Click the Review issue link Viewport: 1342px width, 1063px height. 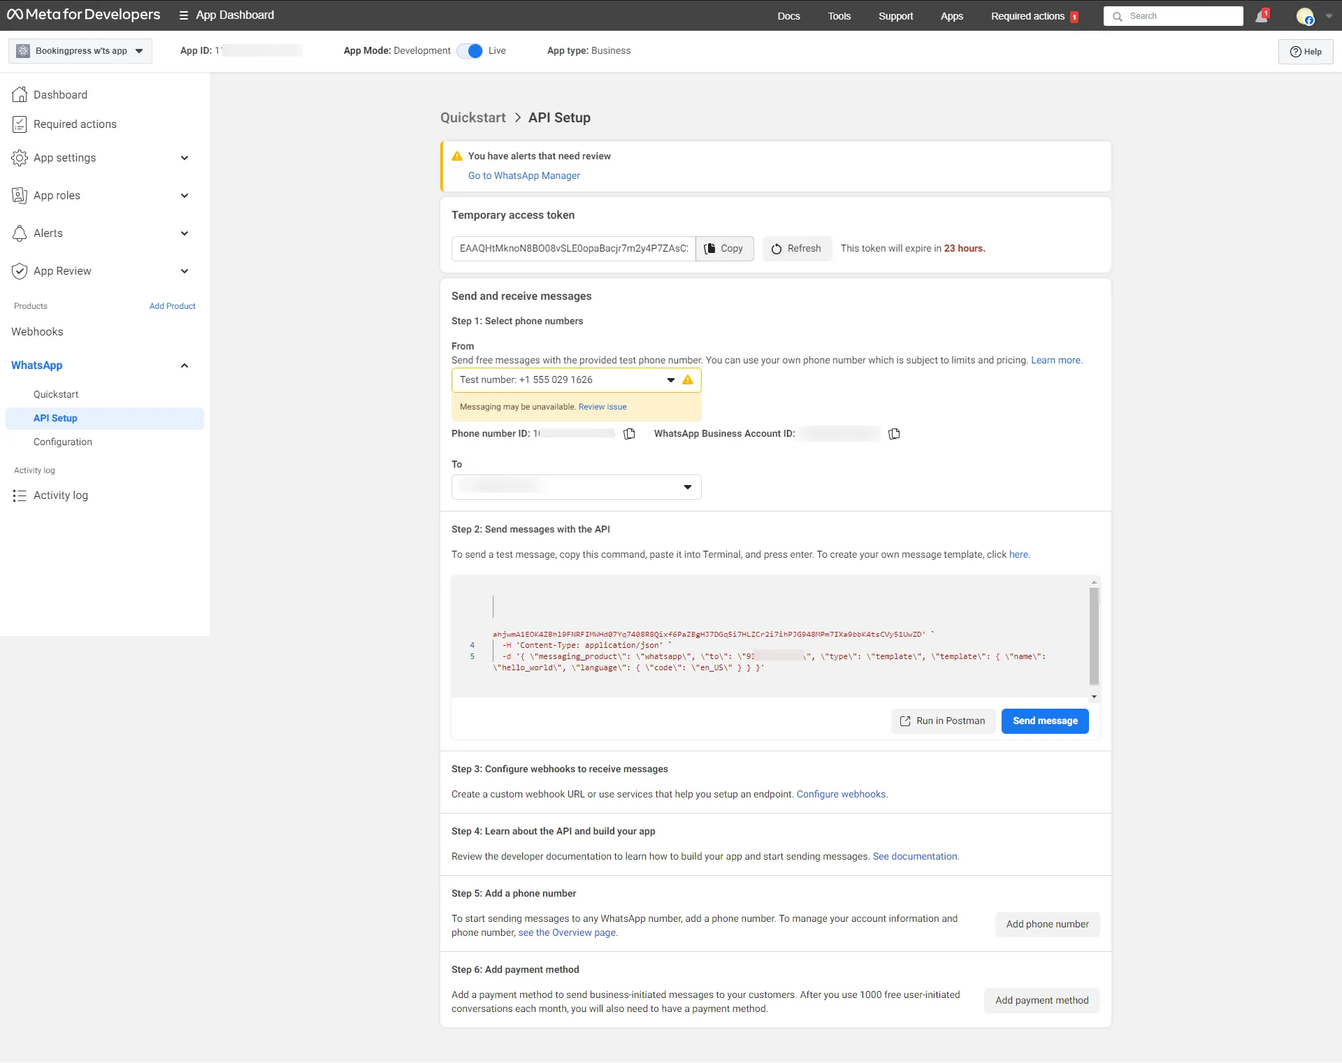point(603,407)
